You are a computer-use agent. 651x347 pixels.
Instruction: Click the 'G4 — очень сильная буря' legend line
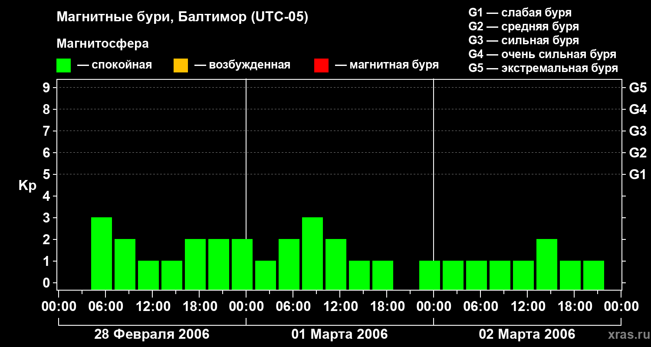point(542,54)
